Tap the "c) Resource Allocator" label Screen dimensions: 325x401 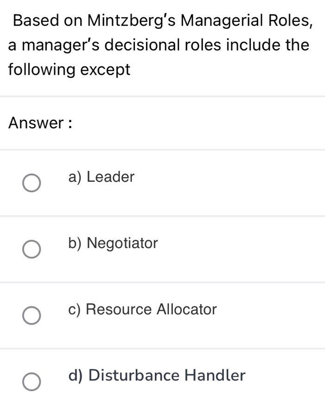(142, 309)
